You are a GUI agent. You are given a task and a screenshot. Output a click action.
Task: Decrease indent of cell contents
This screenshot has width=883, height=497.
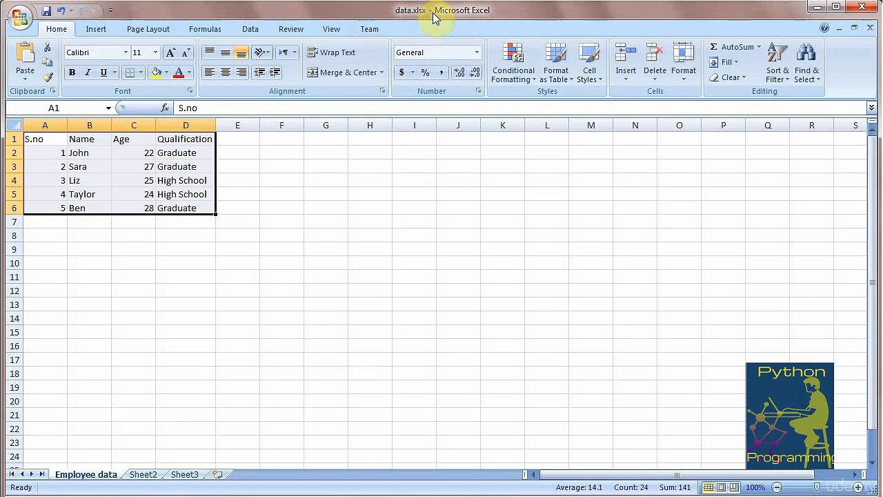(x=259, y=72)
